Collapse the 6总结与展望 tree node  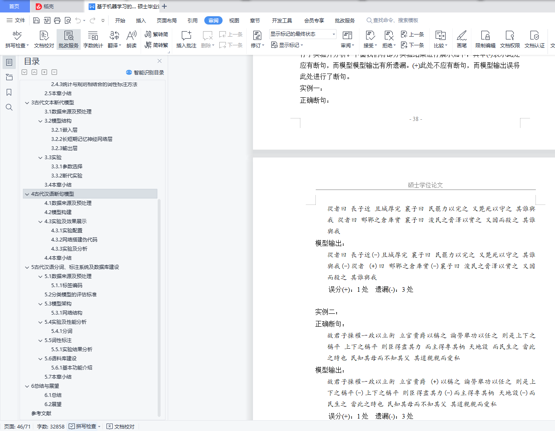coord(27,386)
